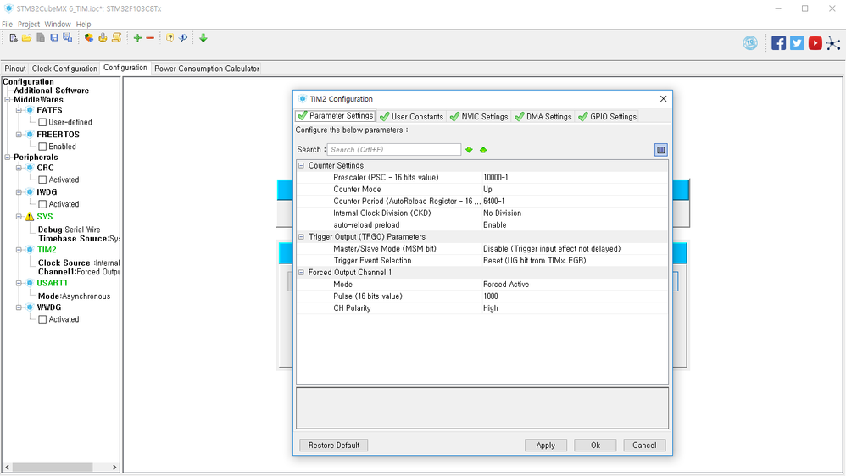
Task: Click the greyed-out import project icon
Action: [x=41, y=38]
